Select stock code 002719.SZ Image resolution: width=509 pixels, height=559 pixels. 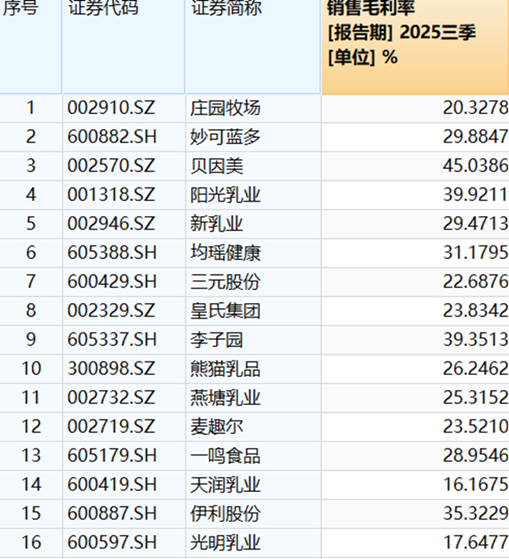(x=111, y=426)
